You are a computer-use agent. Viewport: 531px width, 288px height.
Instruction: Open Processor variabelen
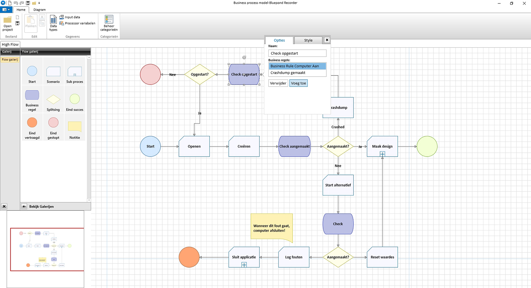pyautogui.click(x=77, y=23)
